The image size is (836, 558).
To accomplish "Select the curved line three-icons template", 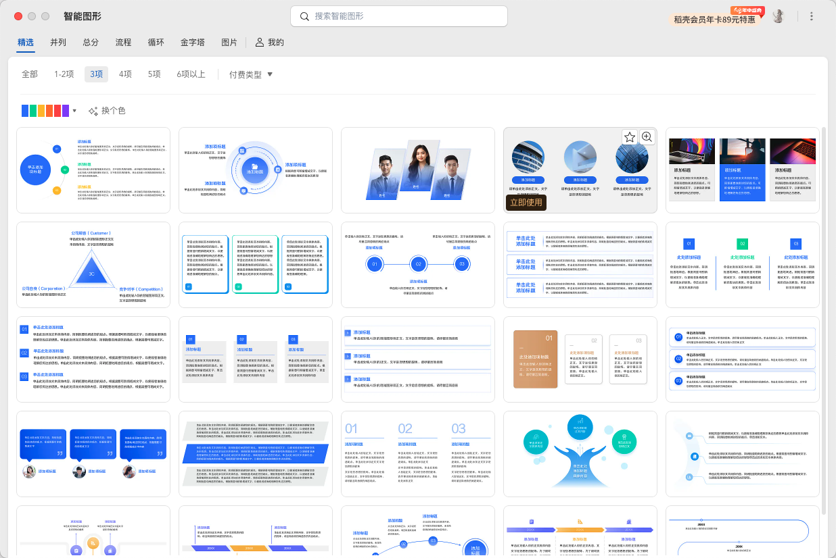I will [x=743, y=454].
